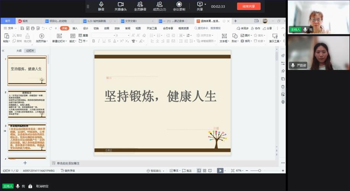Click the 未同步 cloud sync button

(x=242, y=28)
